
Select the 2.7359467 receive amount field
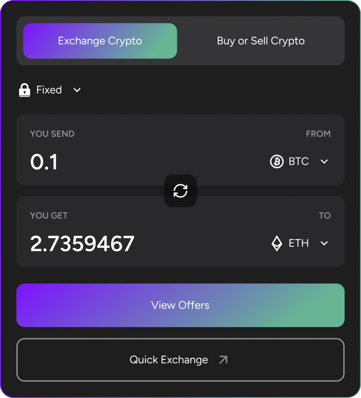click(x=82, y=244)
